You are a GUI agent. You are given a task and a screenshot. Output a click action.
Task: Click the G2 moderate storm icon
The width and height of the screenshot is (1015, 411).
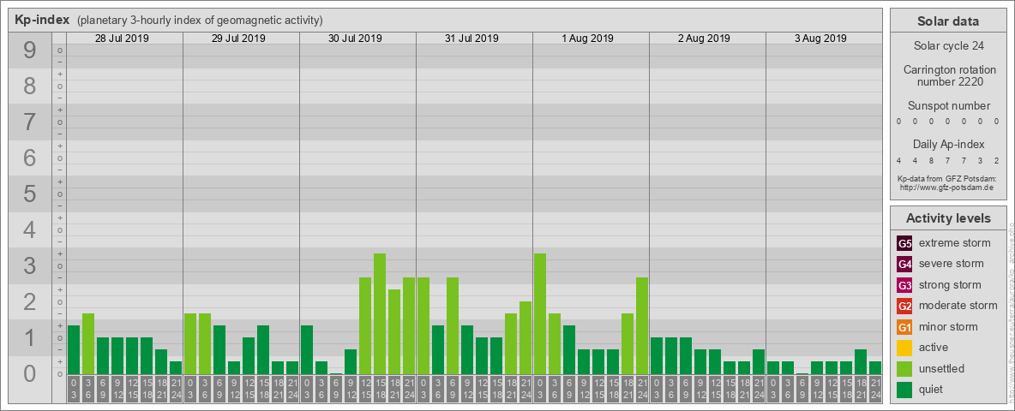point(904,306)
